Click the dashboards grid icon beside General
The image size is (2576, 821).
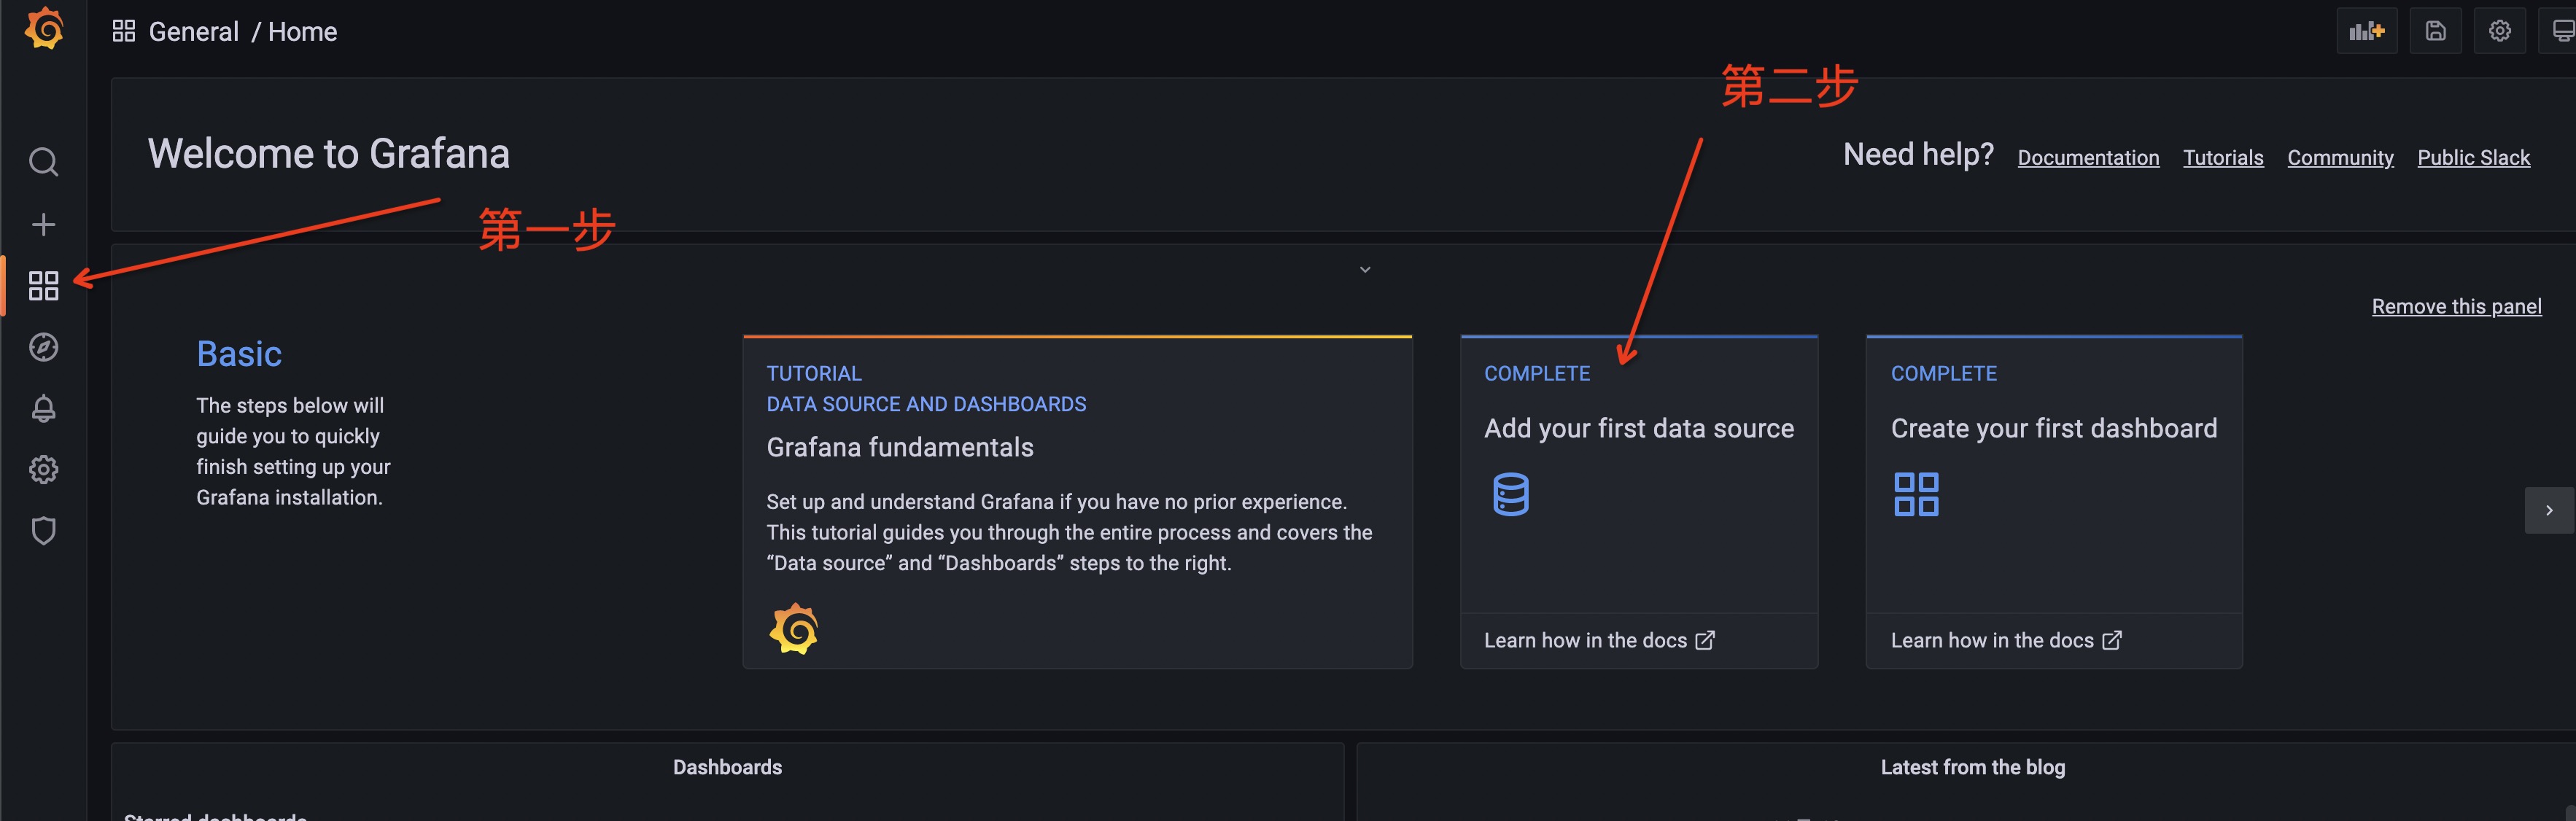pos(124,31)
